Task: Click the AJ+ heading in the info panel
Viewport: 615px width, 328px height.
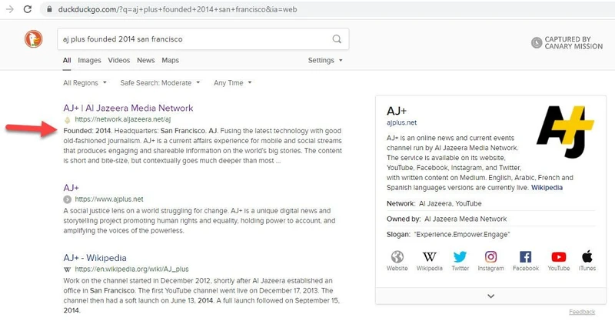Action: [397, 111]
